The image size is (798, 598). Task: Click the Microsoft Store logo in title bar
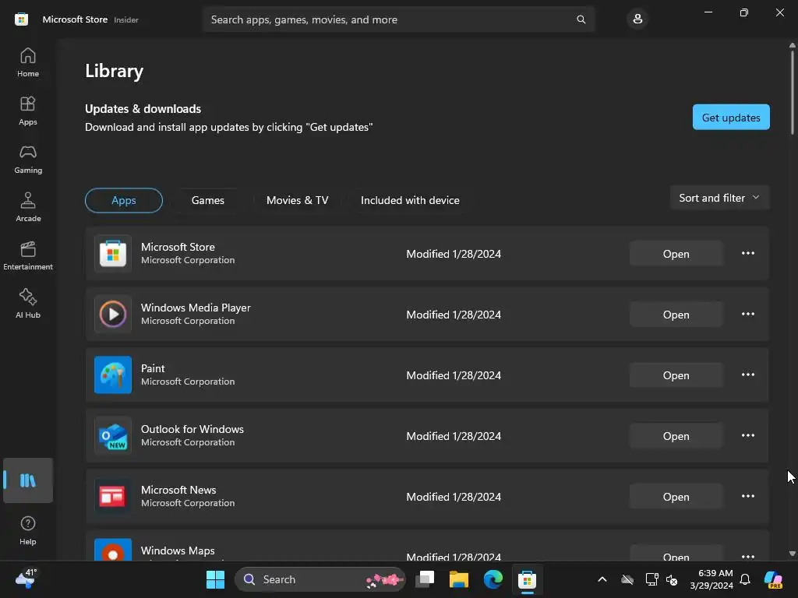pyautogui.click(x=21, y=19)
